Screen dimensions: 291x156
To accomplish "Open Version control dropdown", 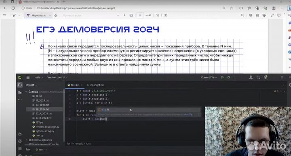I will (x=57, y=77).
